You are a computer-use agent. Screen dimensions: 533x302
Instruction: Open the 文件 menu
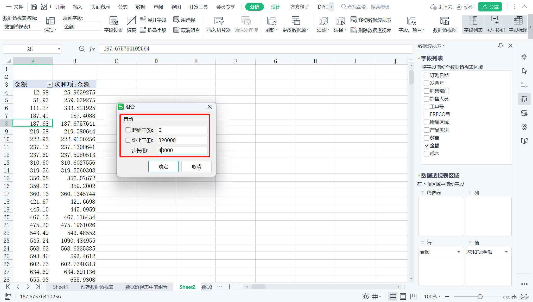coord(15,7)
